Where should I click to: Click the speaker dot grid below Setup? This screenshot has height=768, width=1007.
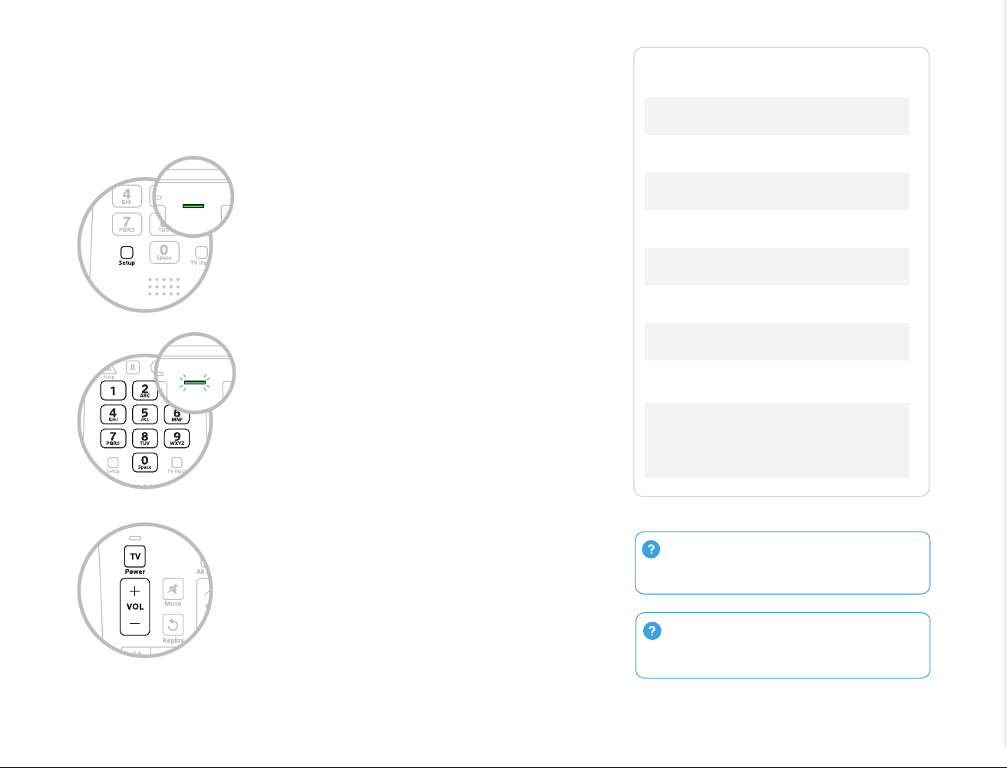(x=163, y=287)
